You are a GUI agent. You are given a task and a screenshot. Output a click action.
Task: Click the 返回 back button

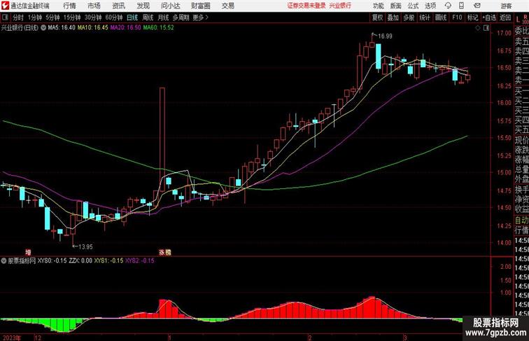505,18
